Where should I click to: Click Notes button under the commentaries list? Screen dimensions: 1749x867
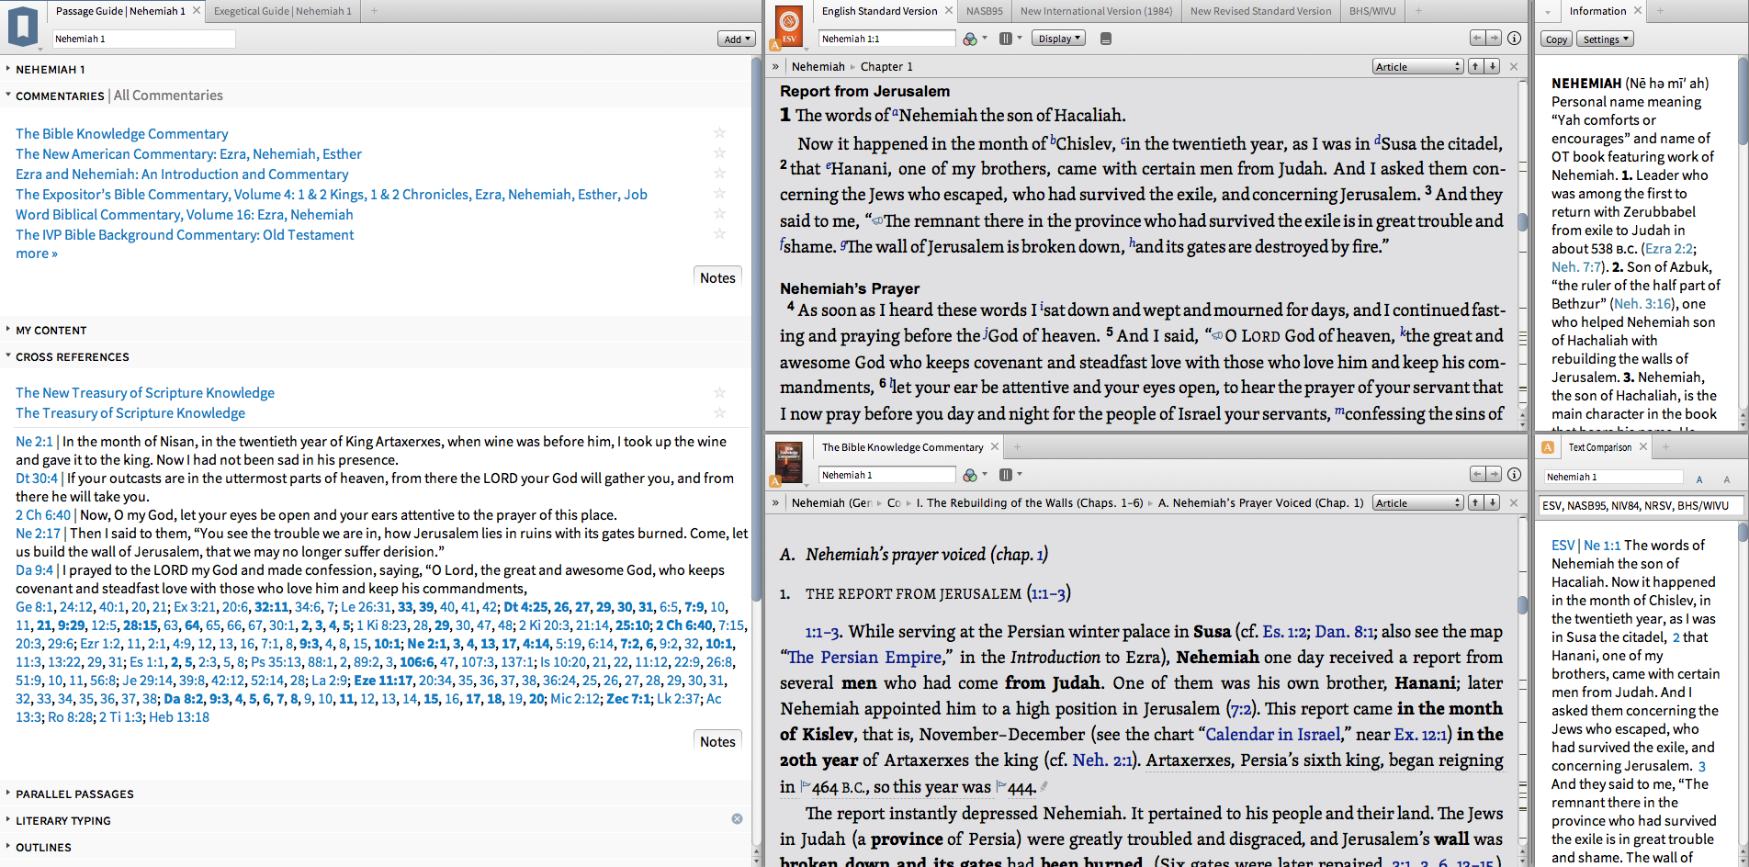717,277
